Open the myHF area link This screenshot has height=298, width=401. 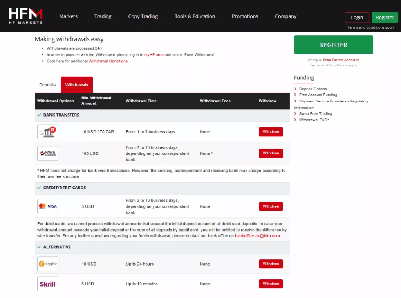click(x=154, y=55)
